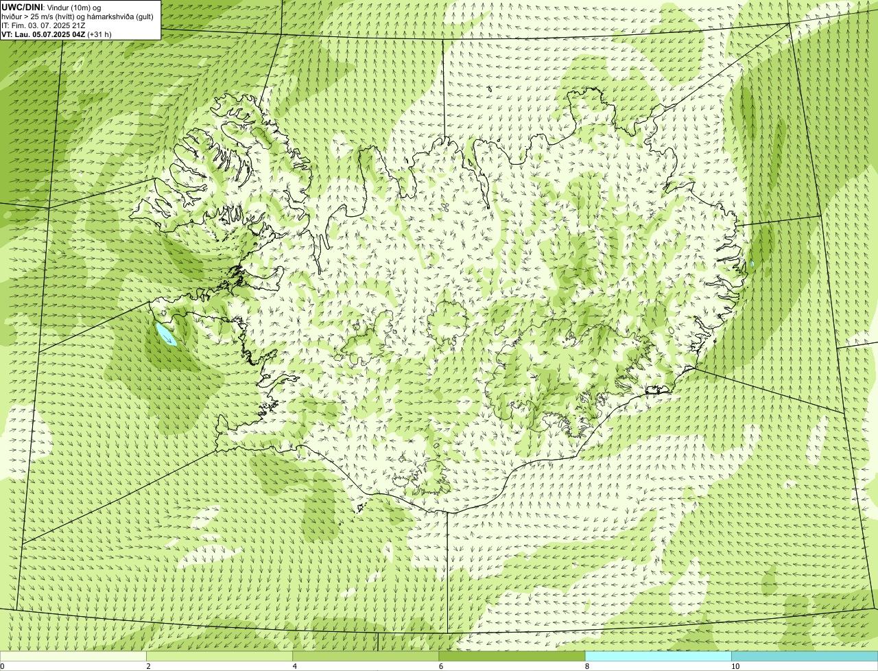Click the legend scale label "8"
The width and height of the screenshot is (878, 671).
(587, 666)
